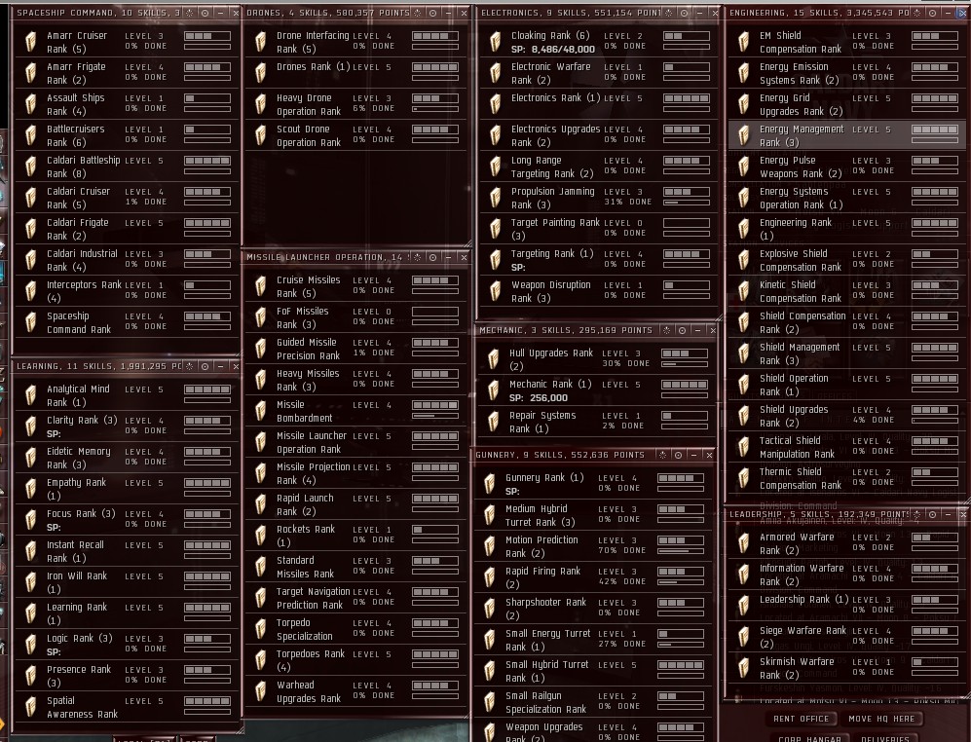Click the Rent Office button
The height and width of the screenshot is (742, 971).
coord(801,719)
